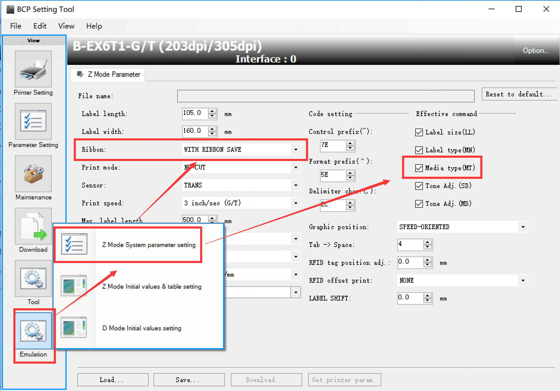Viewport: 560px width, 391px height.
Task: Click the Download... button
Action: (x=266, y=380)
